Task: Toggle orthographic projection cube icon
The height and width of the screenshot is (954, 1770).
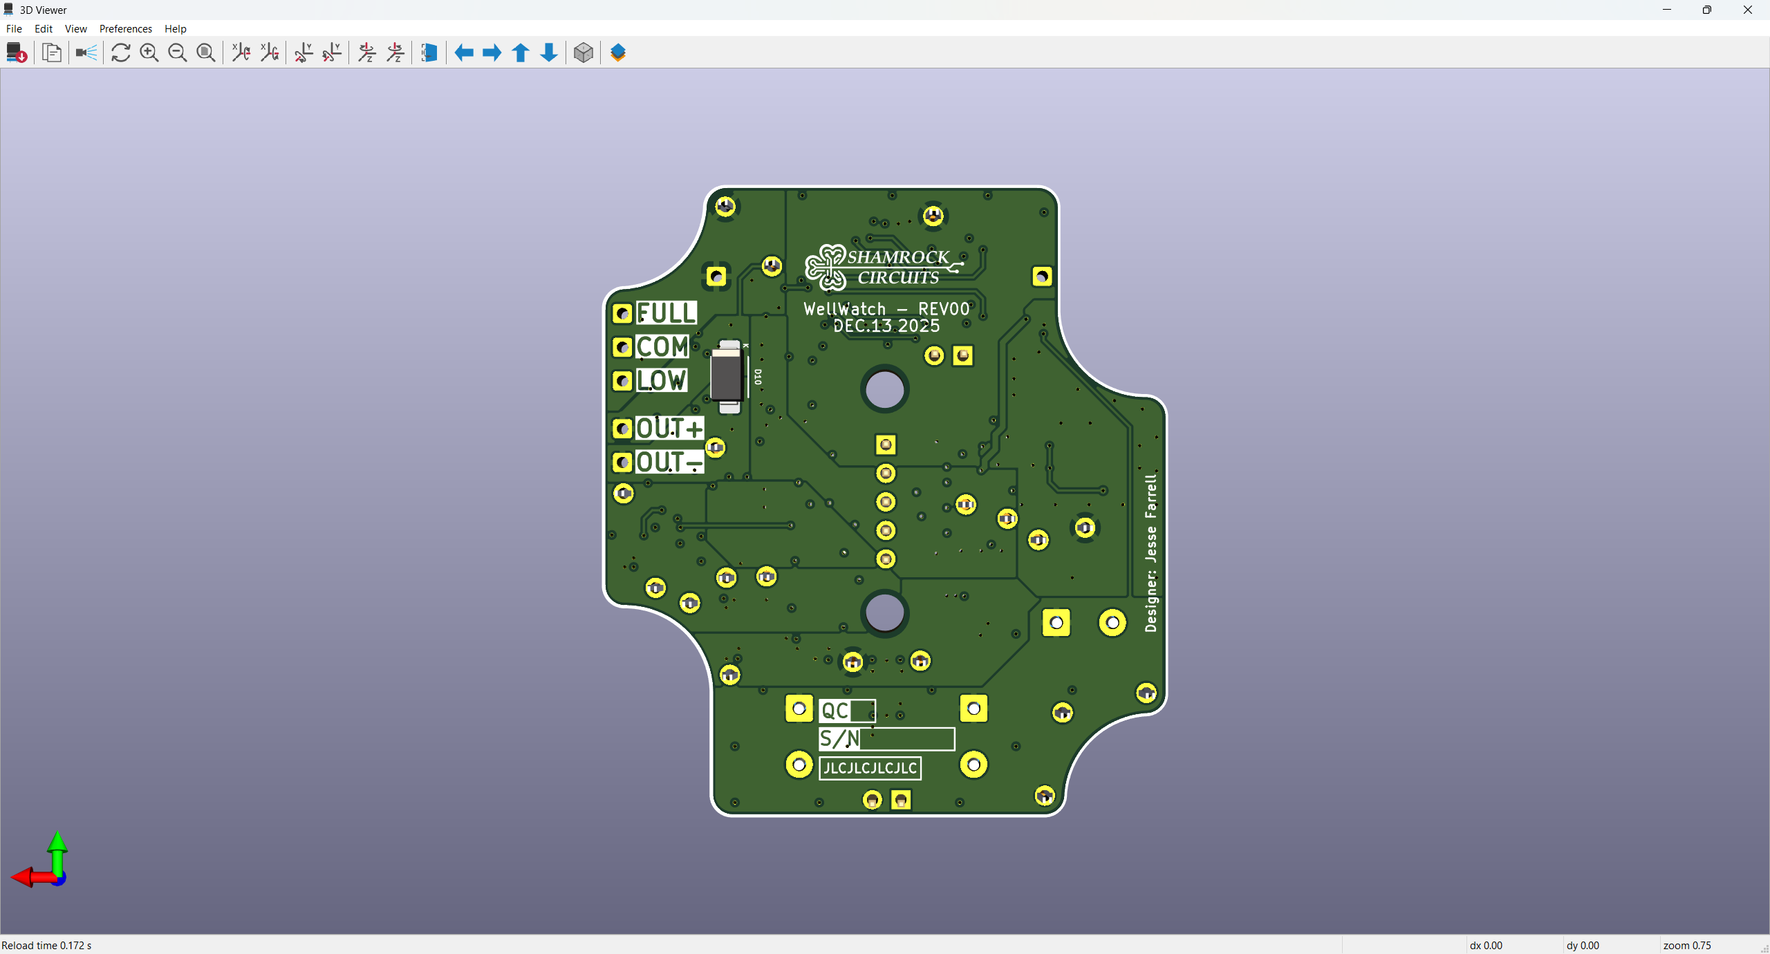Action: point(584,53)
